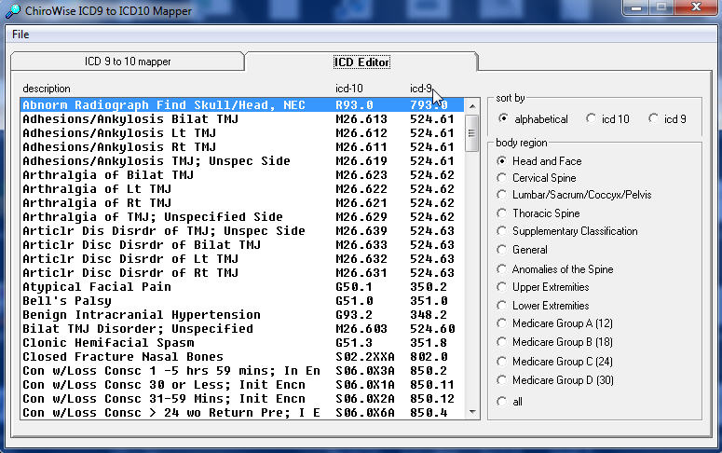Select Con w/Loss Consc 31-59 Mins row
The width and height of the screenshot is (722, 453).
[242, 399]
